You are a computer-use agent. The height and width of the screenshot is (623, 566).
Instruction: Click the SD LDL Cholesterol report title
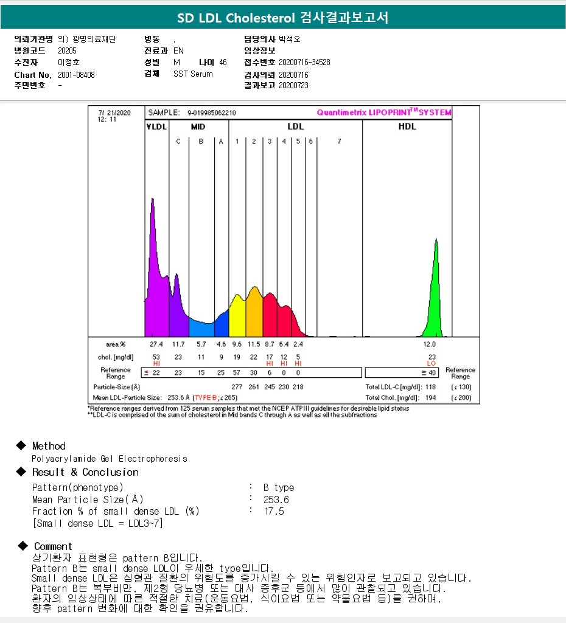coord(283,18)
